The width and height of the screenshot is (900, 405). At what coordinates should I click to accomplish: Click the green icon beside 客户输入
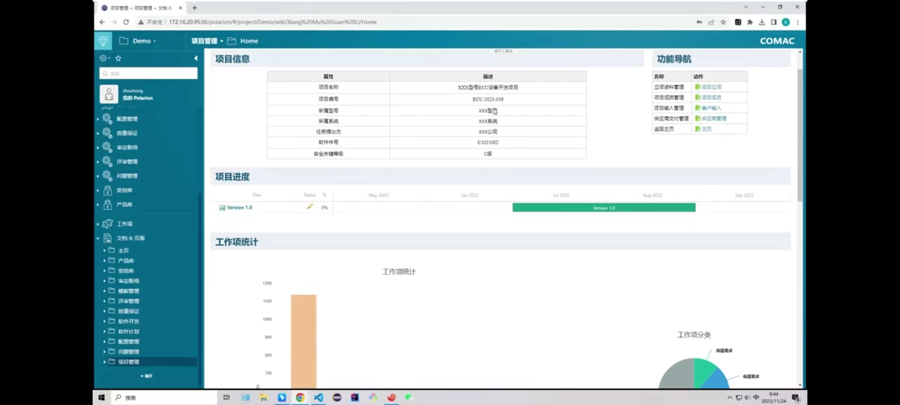tap(697, 108)
